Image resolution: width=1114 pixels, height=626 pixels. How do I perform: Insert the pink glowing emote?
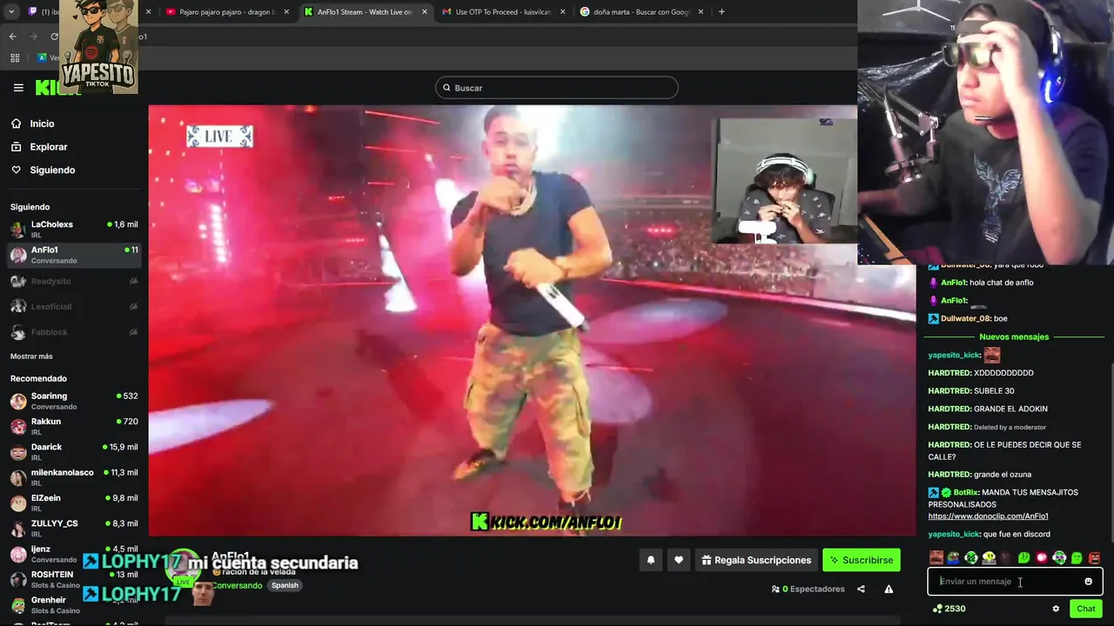[x=1042, y=557]
